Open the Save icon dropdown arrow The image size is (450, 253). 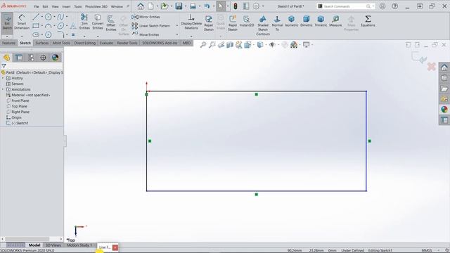(186, 6)
